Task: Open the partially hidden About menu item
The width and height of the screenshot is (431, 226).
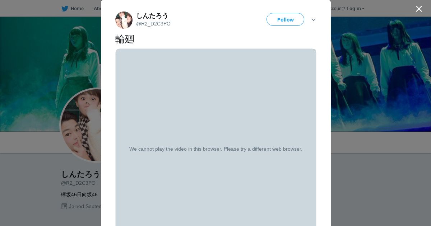Action: (x=97, y=9)
